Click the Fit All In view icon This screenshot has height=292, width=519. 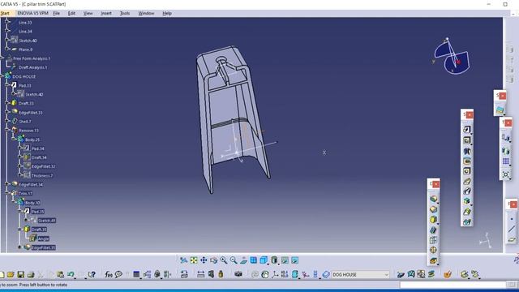[x=194, y=260]
